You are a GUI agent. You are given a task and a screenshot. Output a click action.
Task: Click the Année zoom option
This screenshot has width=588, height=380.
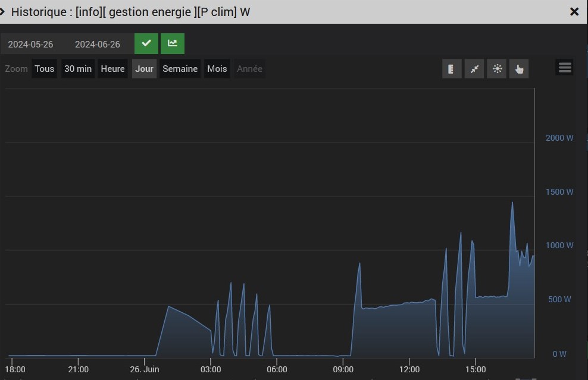(x=249, y=69)
